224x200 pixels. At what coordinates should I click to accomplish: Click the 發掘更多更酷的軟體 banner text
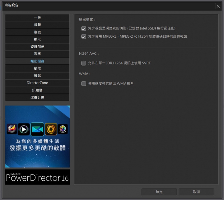[x=38, y=148]
